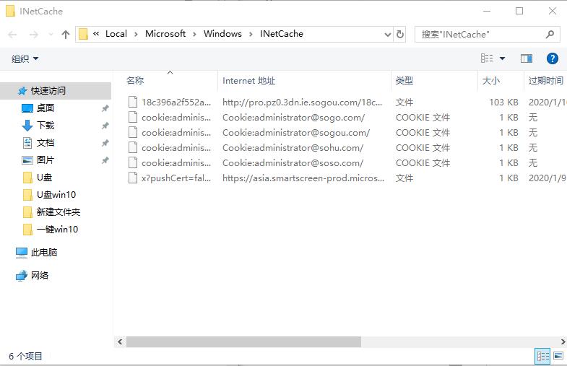Open the 组织 dropdown menu
This screenshot has width=567, height=366.
[25, 58]
